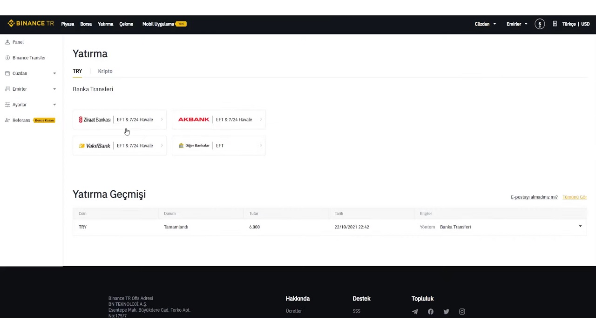Click the Binance Transfer sidebar icon
Viewport: 596px width, 335px height.
(7, 58)
